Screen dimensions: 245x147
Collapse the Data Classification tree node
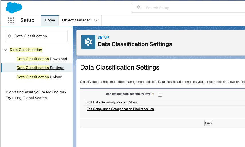tap(5, 50)
